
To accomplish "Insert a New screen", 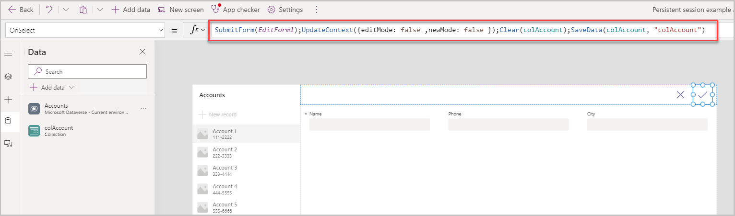I will click(180, 10).
